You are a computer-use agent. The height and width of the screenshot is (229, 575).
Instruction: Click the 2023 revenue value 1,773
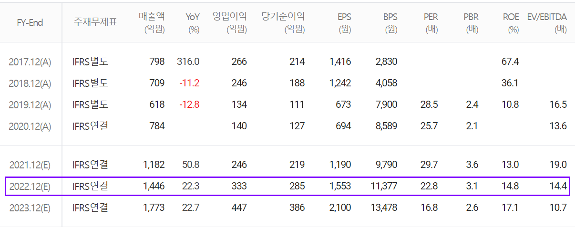coord(154,208)
